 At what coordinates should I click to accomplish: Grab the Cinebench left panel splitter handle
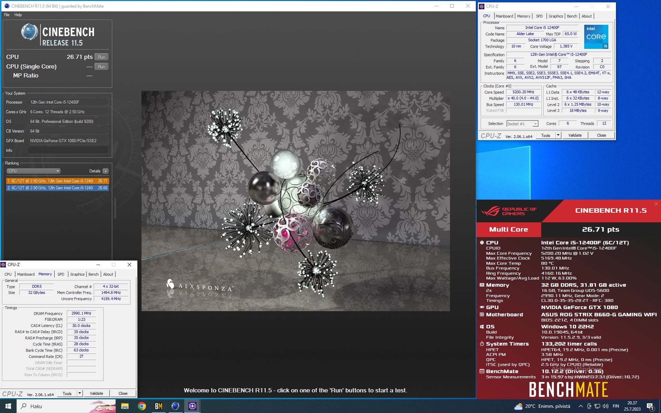pos(115,208)
